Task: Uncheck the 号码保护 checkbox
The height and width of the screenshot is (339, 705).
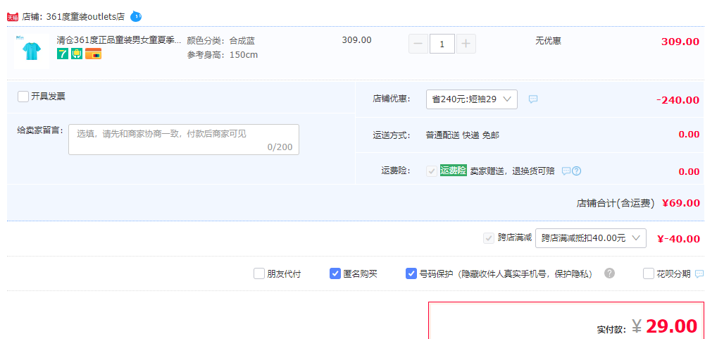Action: [411, 273]
